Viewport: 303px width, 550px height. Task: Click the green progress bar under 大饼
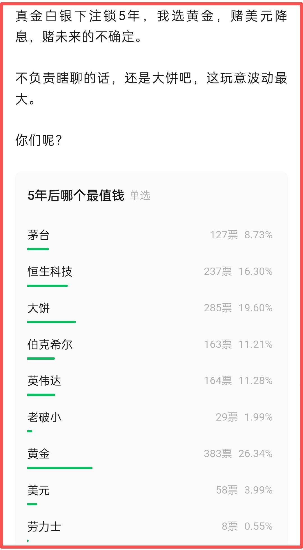click(52, 322)
